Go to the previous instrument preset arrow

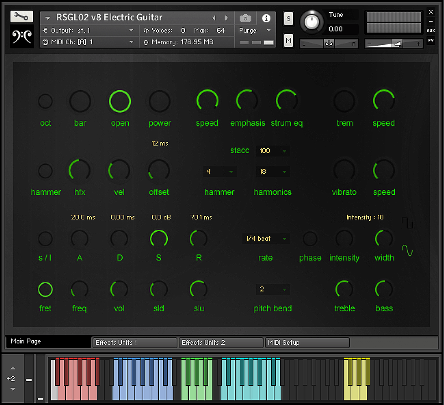coord(214,18)
